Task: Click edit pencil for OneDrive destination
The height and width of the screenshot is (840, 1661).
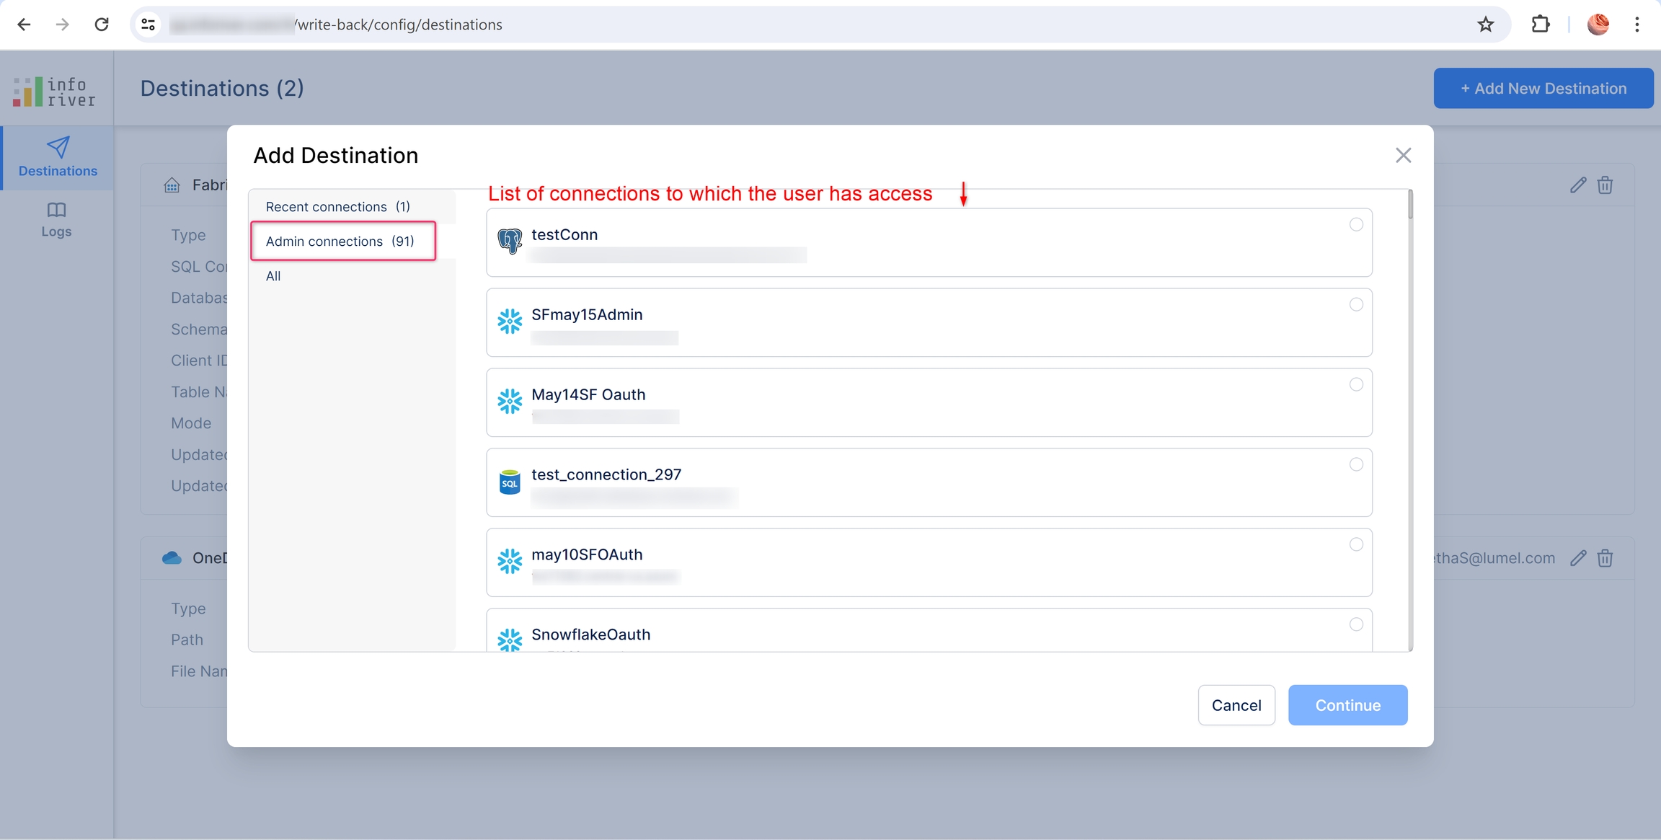Action: point(1578,558)
